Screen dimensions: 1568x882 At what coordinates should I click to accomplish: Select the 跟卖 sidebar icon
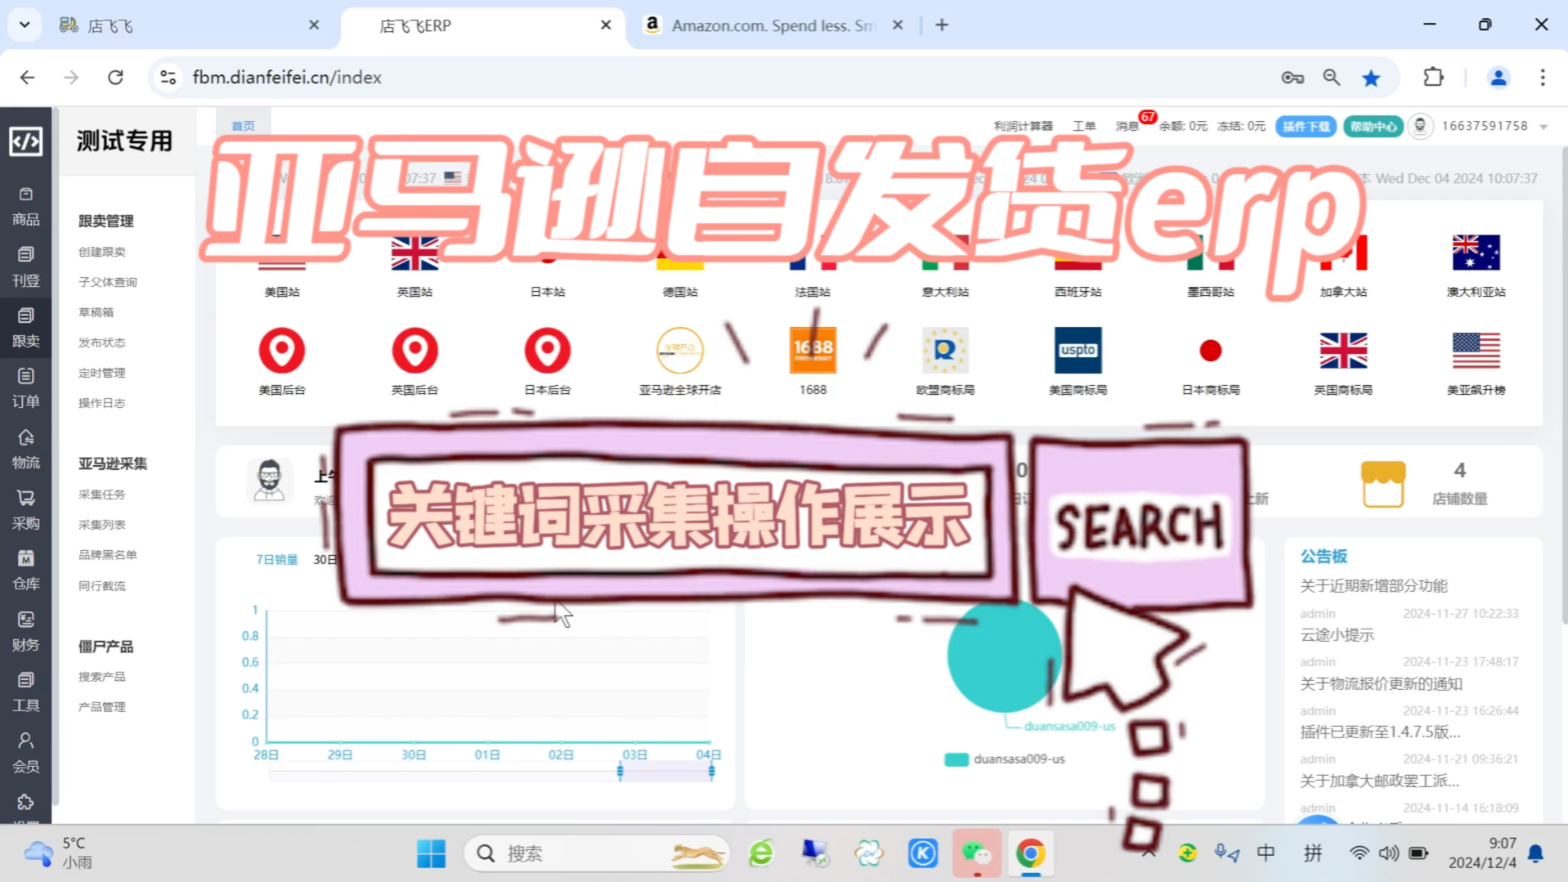[25, 328]
